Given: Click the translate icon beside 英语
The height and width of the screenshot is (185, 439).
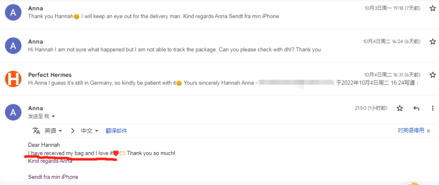Looking at the screenshot, I should coord(36,131).
